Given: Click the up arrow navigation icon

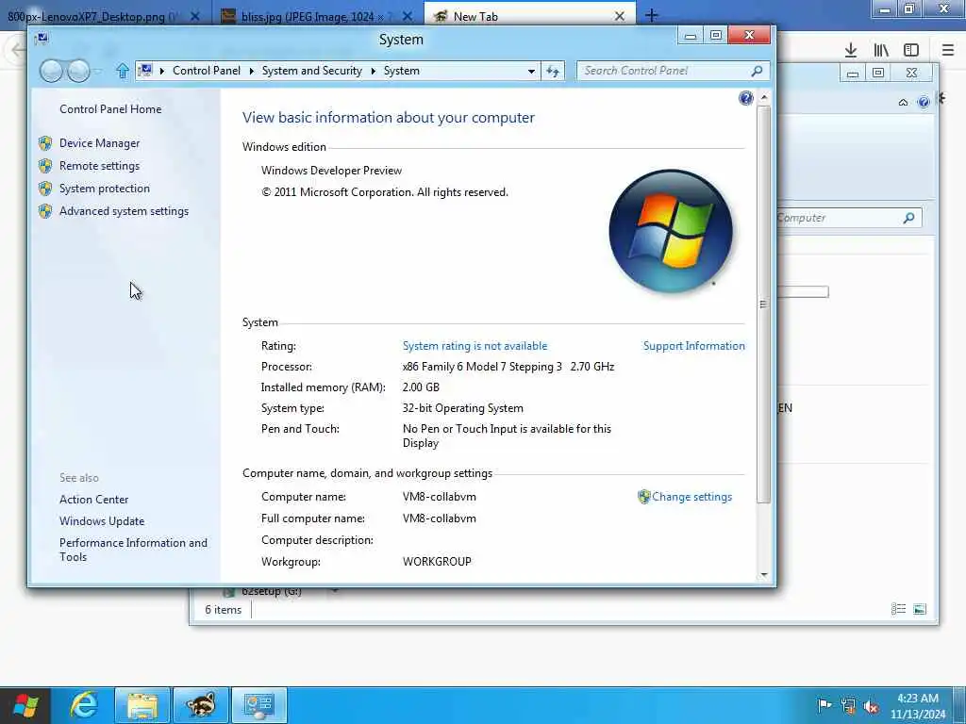Looking at the screenshot, I should point(123,71).
